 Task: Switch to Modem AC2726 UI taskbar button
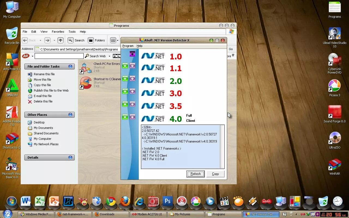(x=148, y=214)
